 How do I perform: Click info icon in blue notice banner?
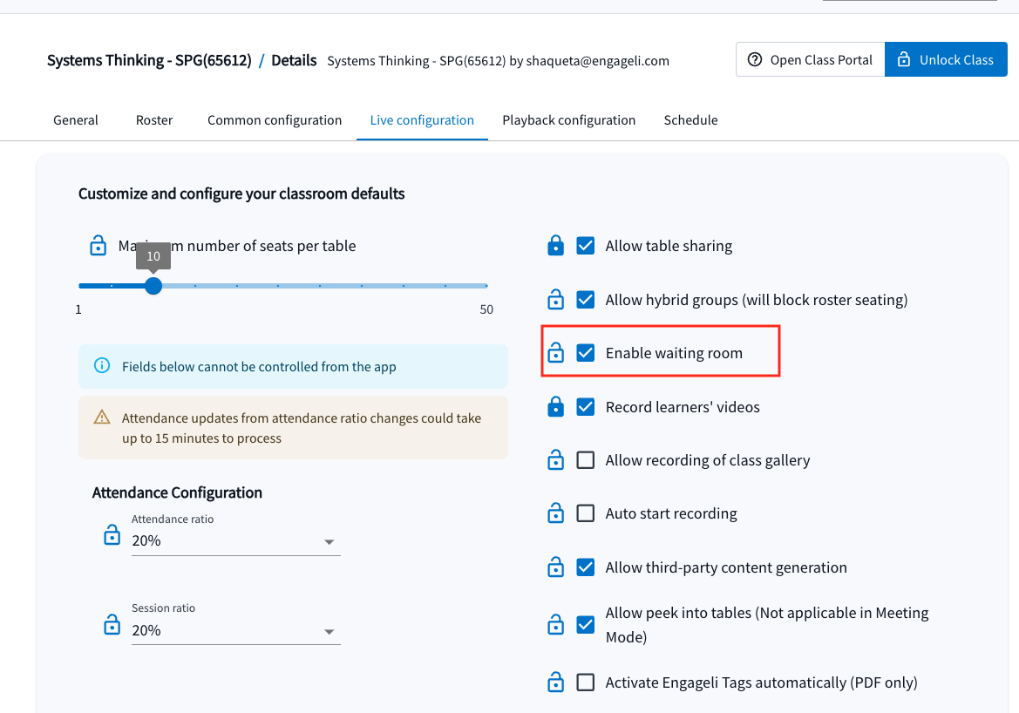[x=102, y=366]
